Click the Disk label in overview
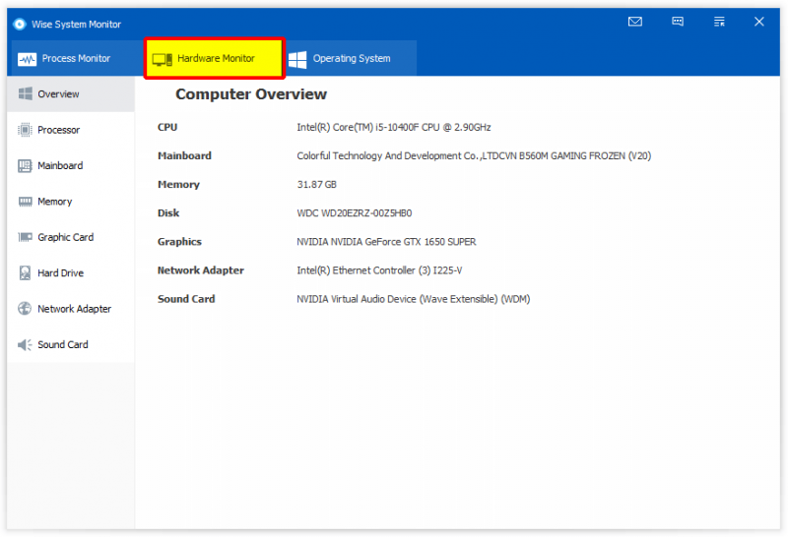788x537 pixels. 168,213
